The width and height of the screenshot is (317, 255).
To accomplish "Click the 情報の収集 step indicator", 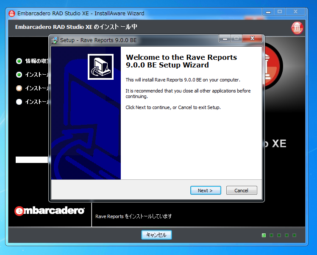I will pos(19,61).
